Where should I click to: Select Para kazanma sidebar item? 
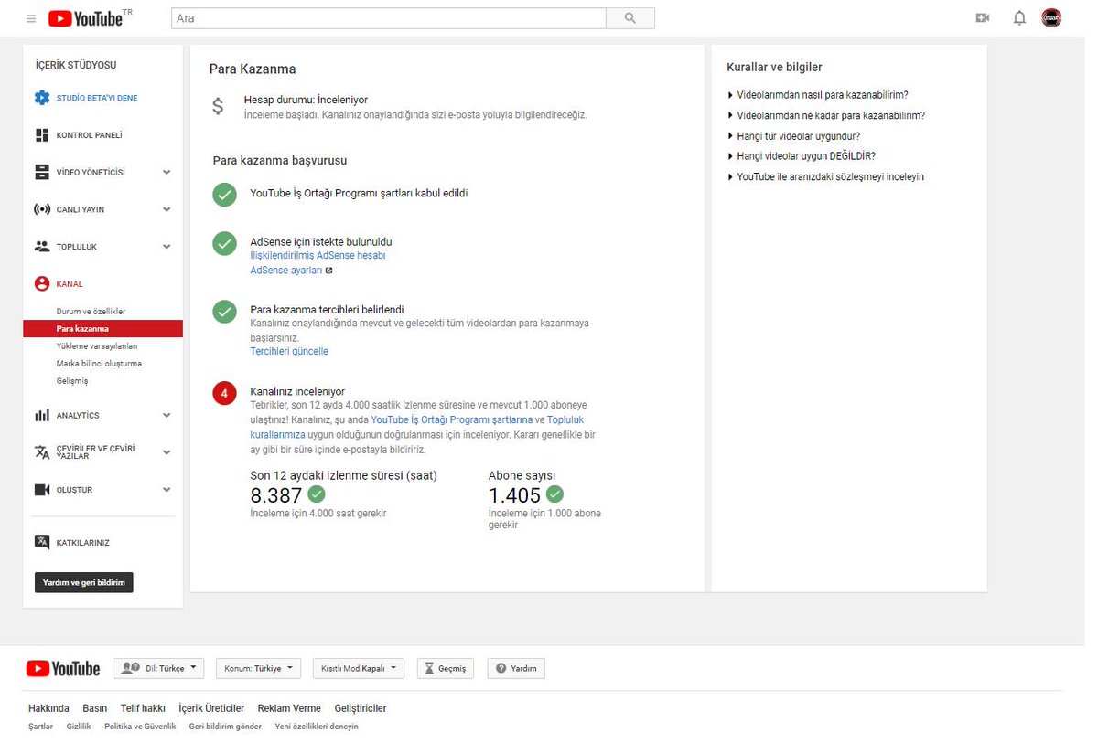pyautogui.click(x=102, y=329)
